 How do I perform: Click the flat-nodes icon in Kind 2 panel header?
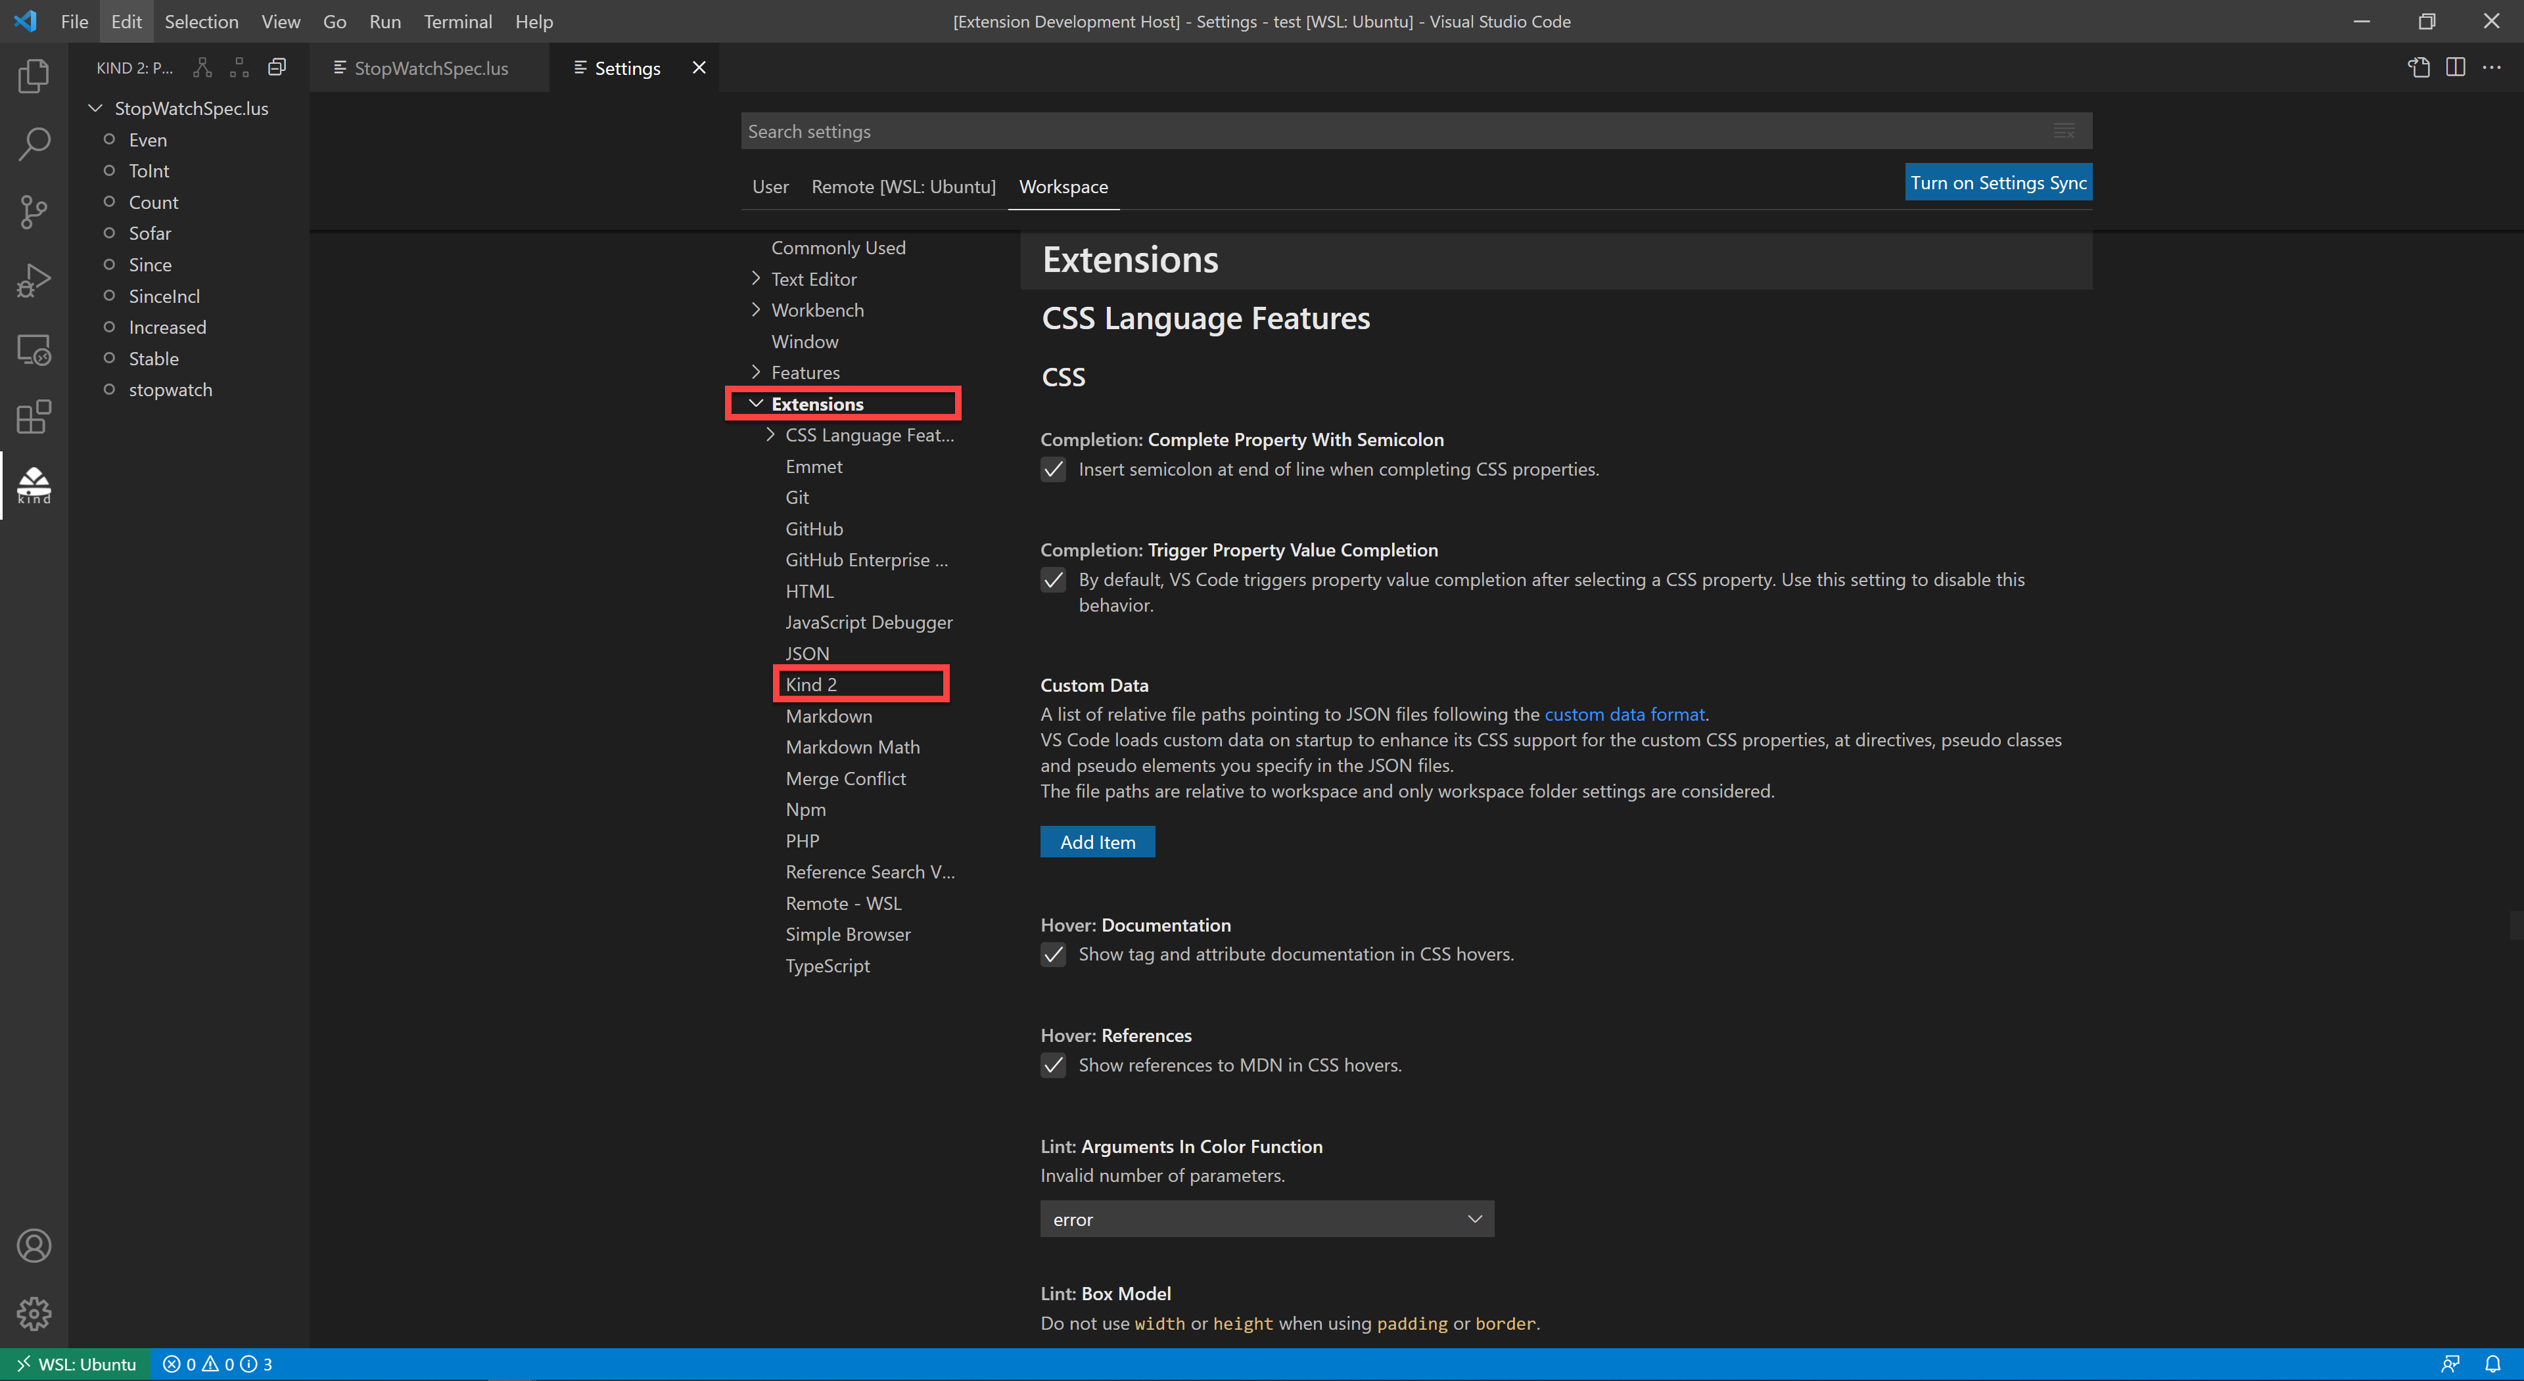(239, 68)
